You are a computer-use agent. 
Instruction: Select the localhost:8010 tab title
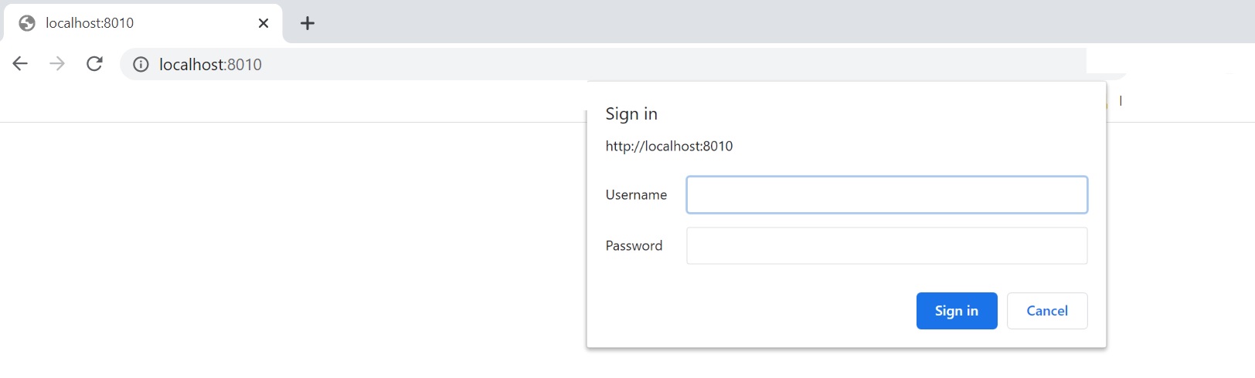pos(90,23)
